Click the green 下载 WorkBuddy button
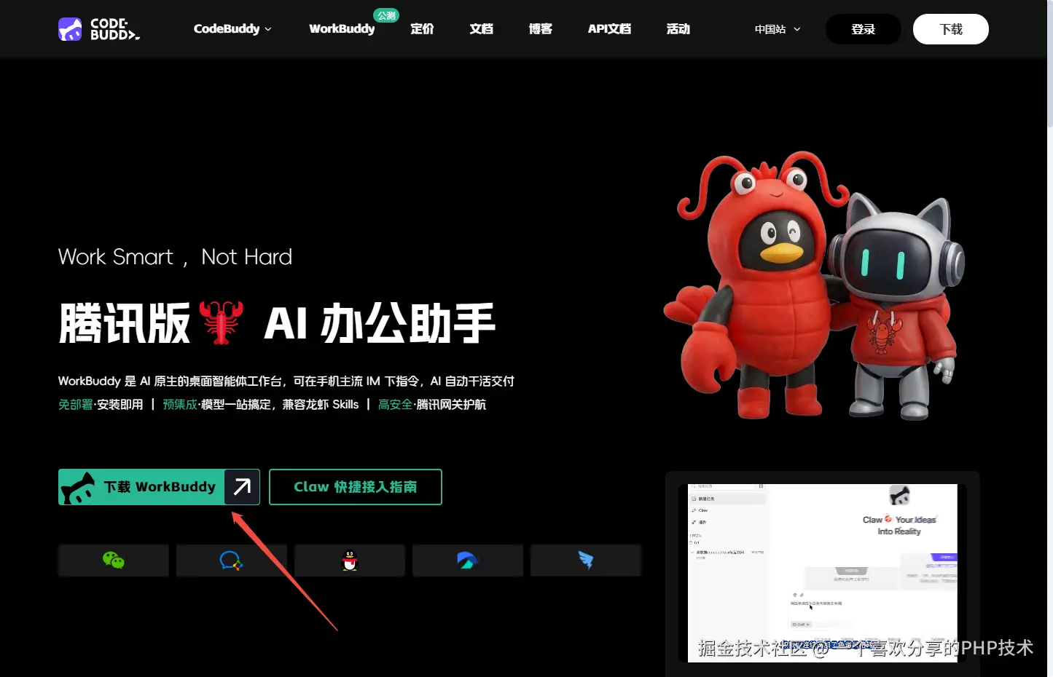Viewport: 1053px width, 677px height. click(x=159, y=487)
